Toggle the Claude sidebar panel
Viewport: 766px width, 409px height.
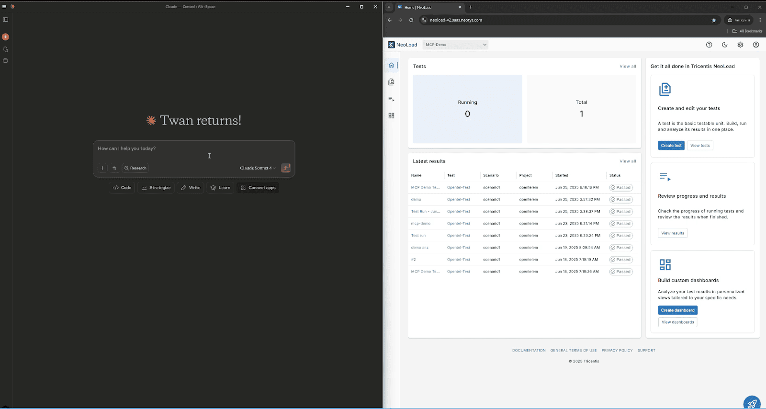[x=6, y=20]
